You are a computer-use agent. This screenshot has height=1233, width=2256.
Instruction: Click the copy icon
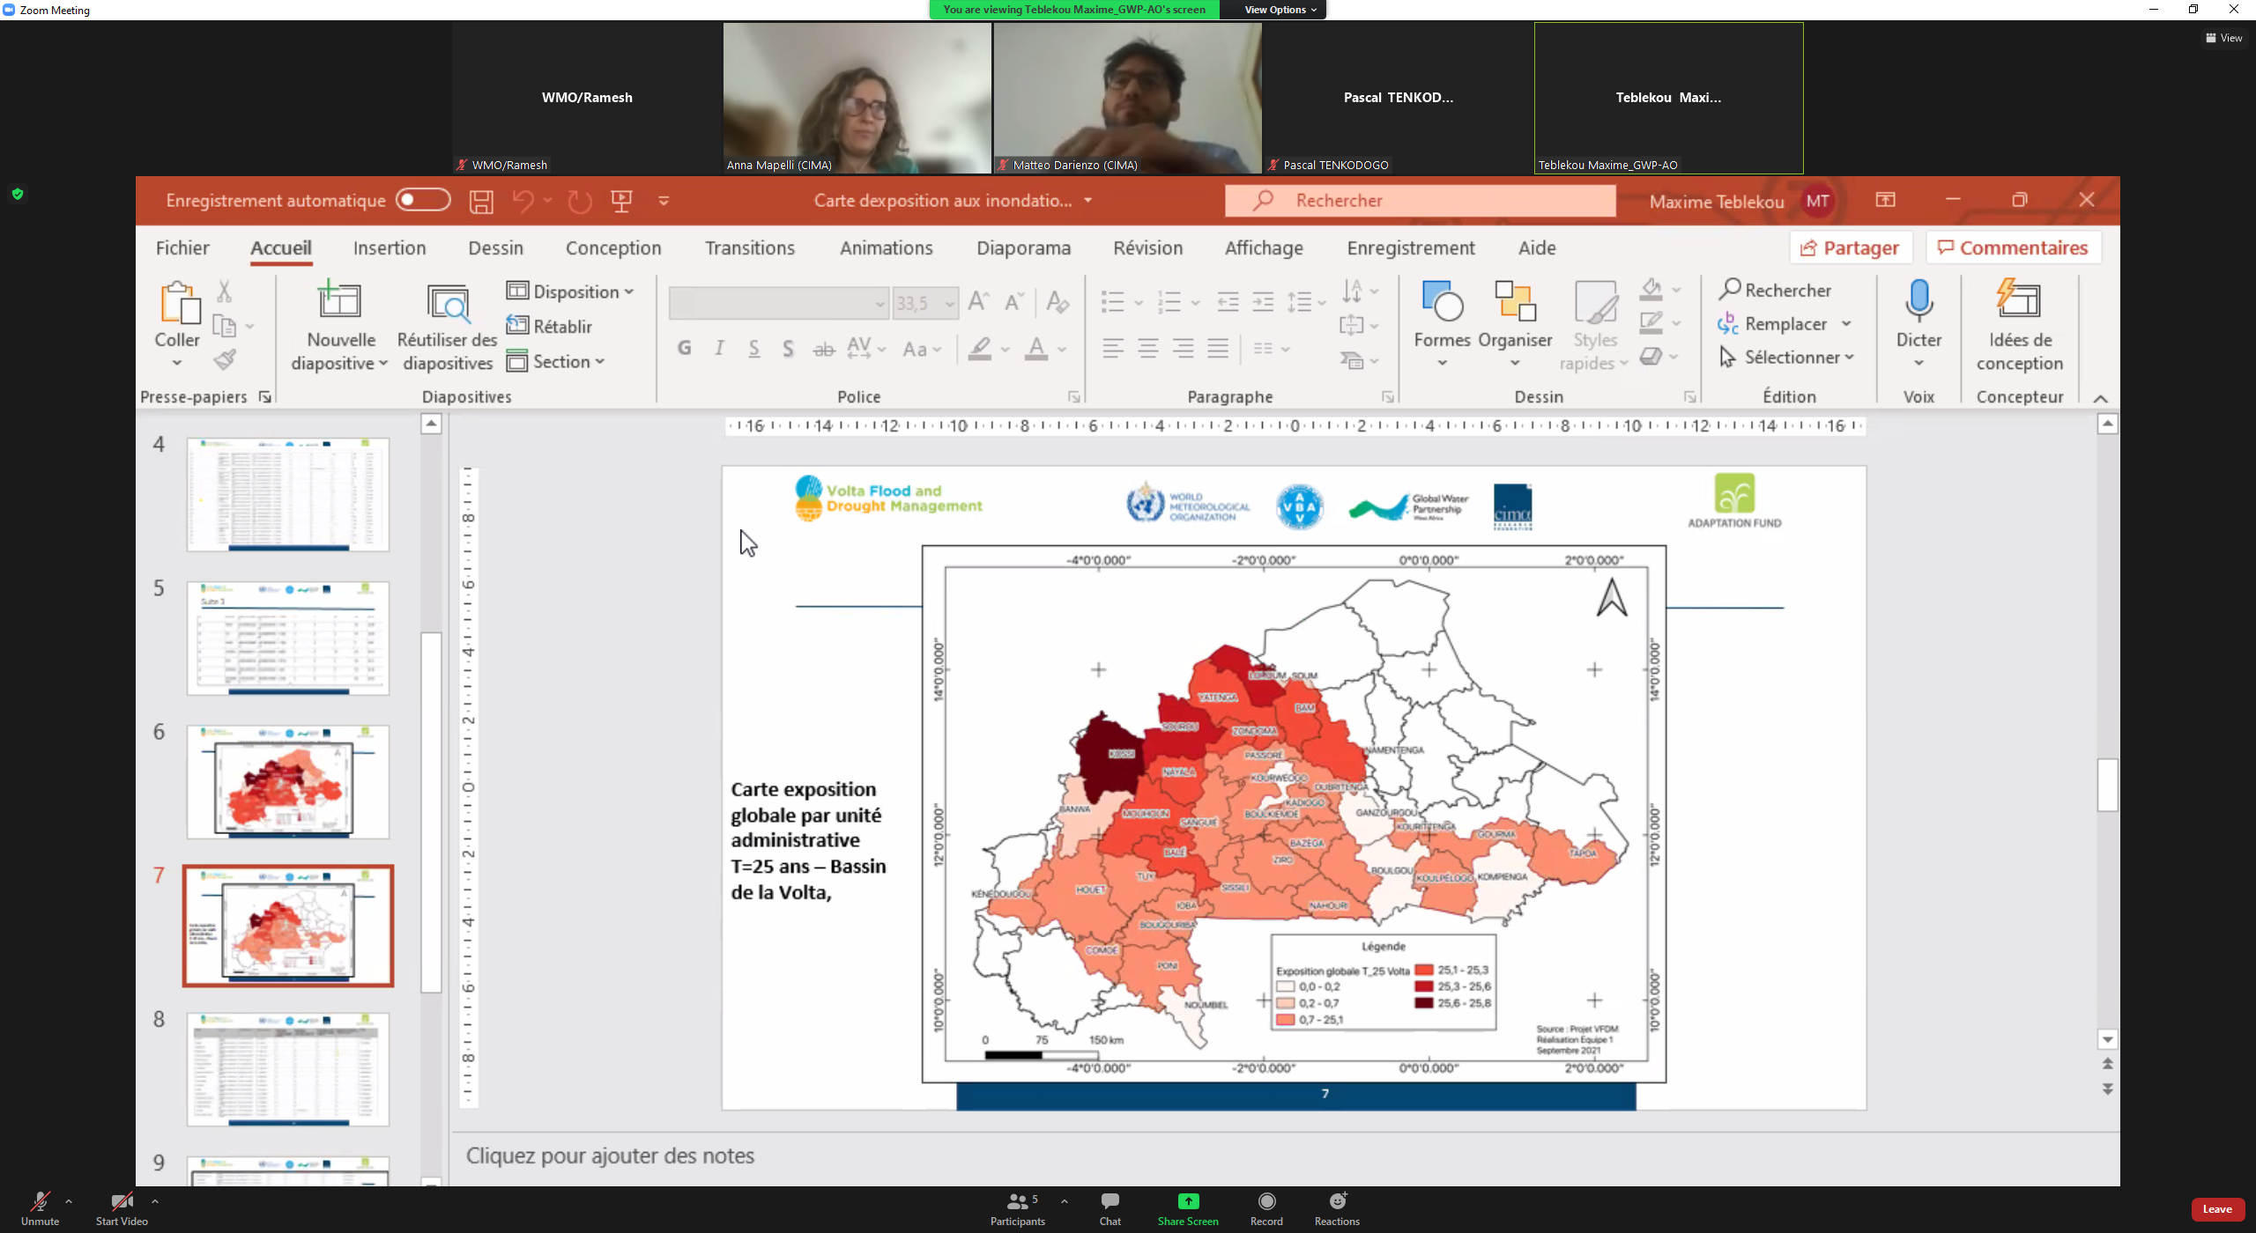point(225,327)
